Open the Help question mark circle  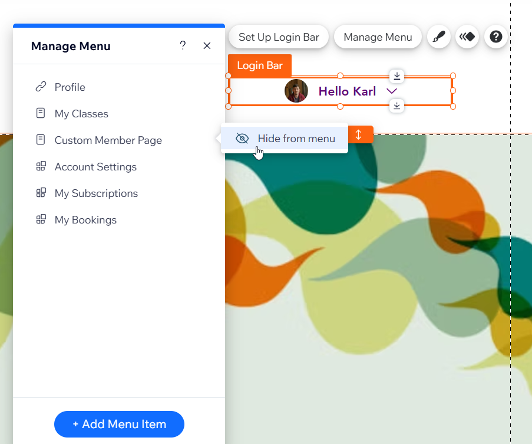496,37
